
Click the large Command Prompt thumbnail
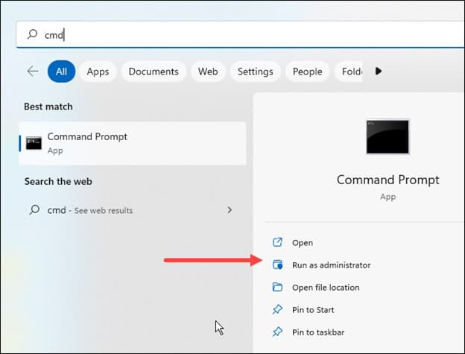pos(387,136)
